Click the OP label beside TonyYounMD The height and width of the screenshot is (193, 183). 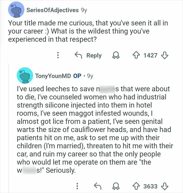[x=77, y=76]
